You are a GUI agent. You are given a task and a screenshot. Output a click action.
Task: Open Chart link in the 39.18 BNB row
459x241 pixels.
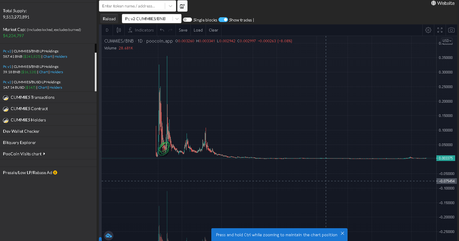tap(44, 72)
